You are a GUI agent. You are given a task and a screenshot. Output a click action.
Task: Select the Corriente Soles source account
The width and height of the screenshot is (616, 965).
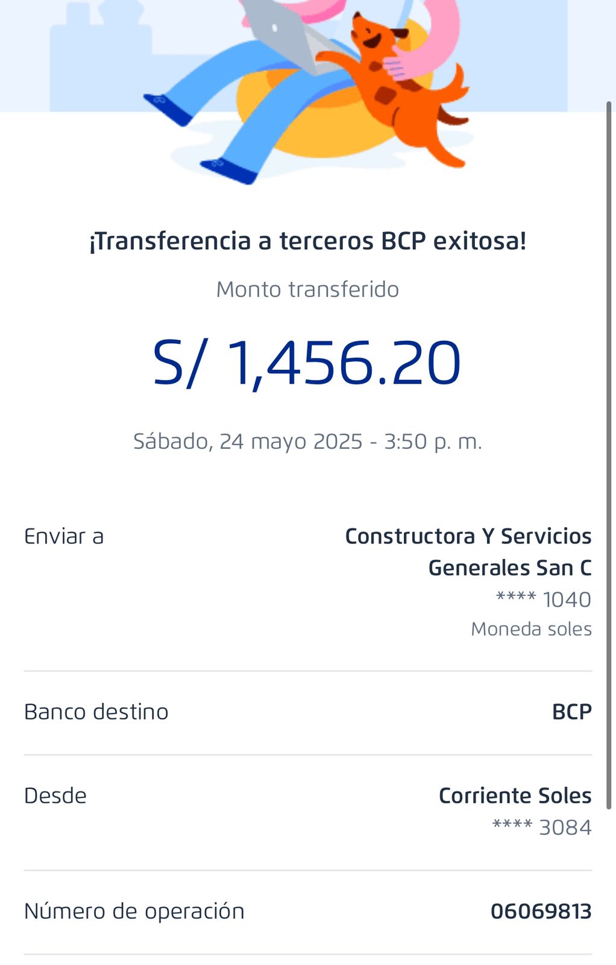515,796
